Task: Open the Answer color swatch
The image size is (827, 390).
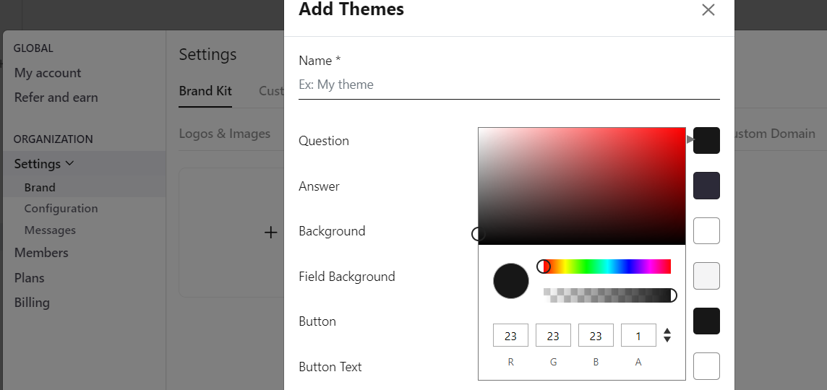Action: click(706, 186)
